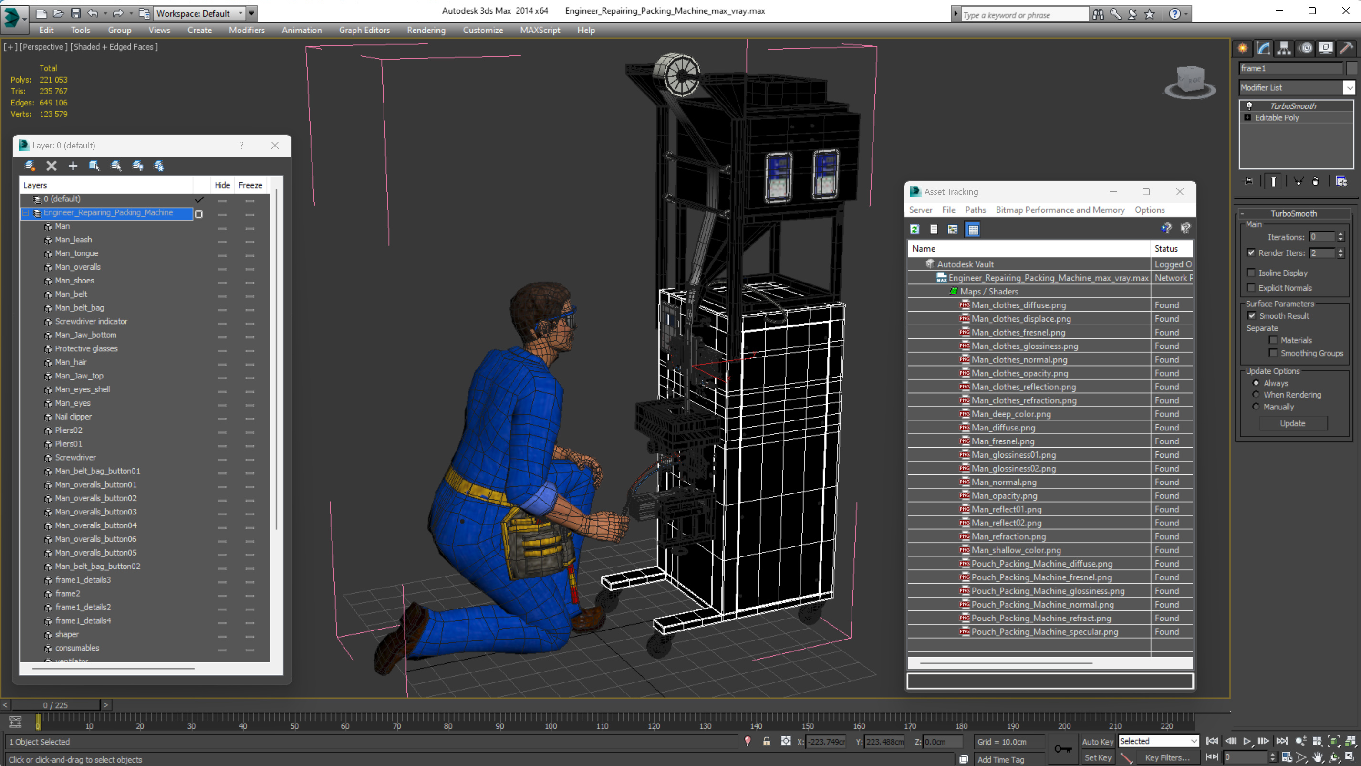Click the delete layer X icon
1361x766 pixels.
coord(51,166)
